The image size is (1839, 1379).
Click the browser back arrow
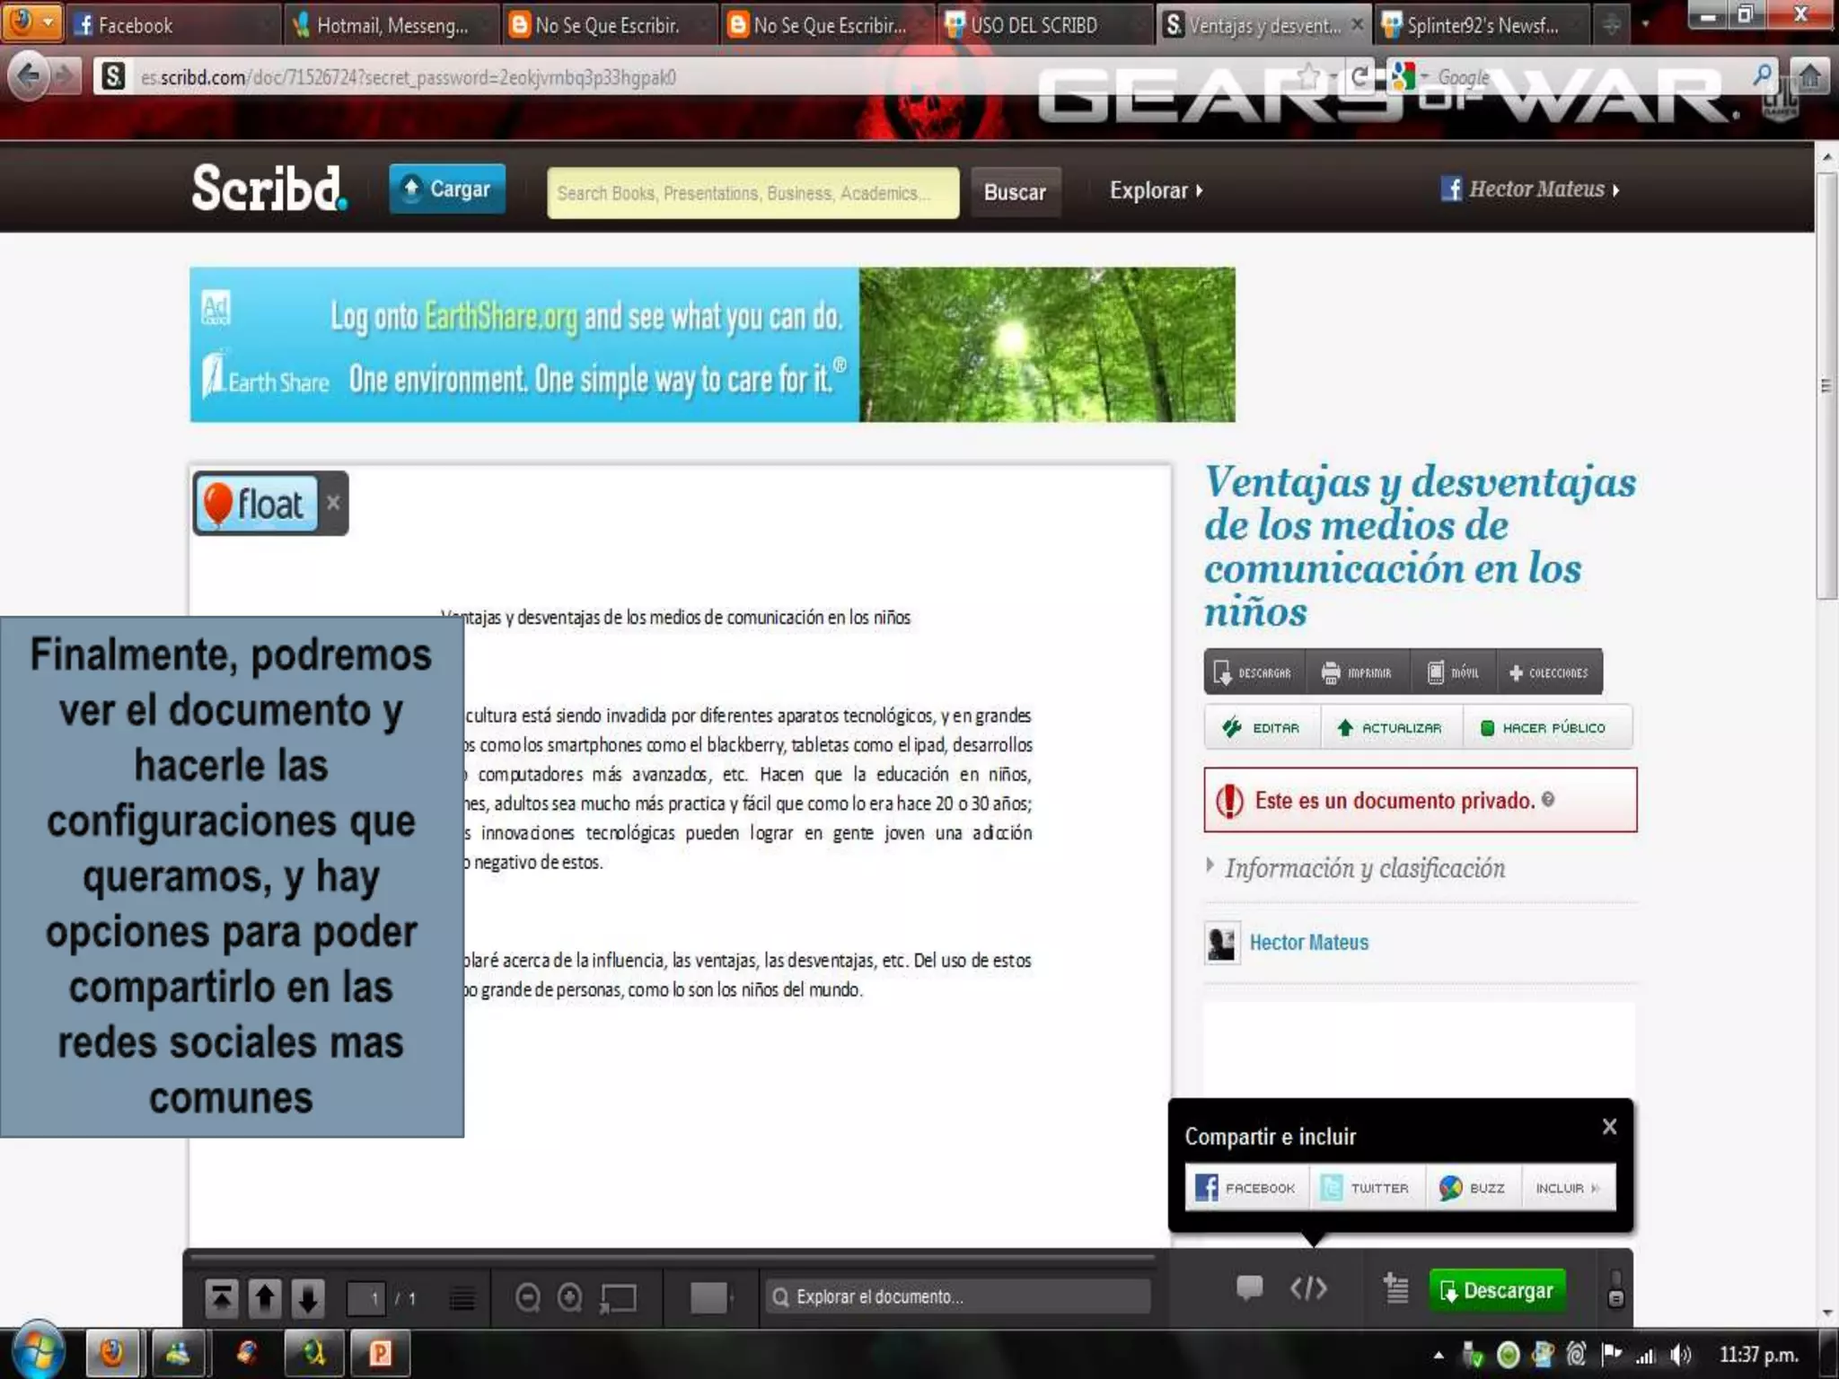29,75
